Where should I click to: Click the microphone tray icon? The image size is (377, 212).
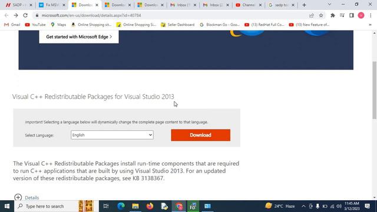tap(318, 206)
